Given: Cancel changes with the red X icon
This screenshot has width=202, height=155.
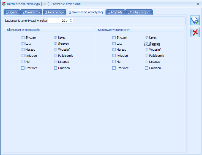Looking at the screenshot, I should [x=195, y=32].
